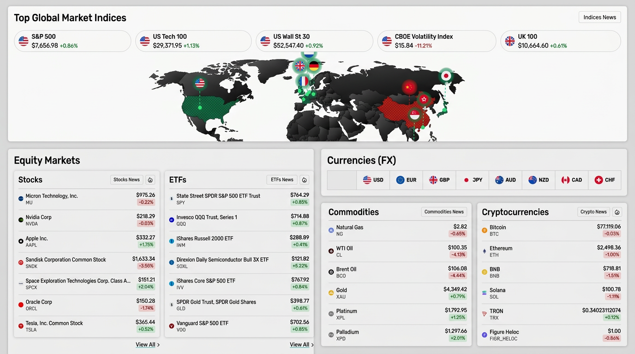Click the Bitcoin coin icon
The image size is (635, 354).
click(485, 230)
